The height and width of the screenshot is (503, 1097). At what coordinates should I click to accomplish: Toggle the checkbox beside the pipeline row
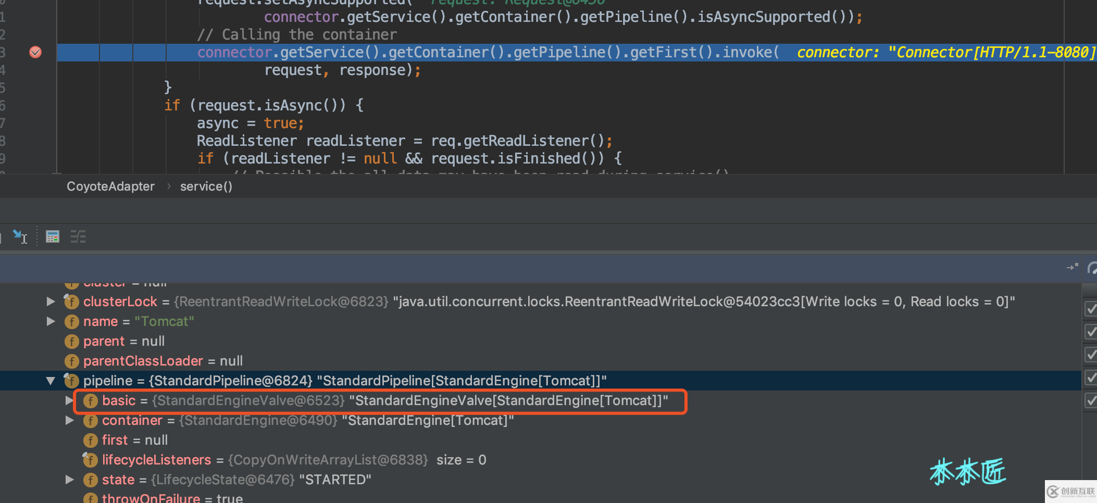click(1090, 377)
